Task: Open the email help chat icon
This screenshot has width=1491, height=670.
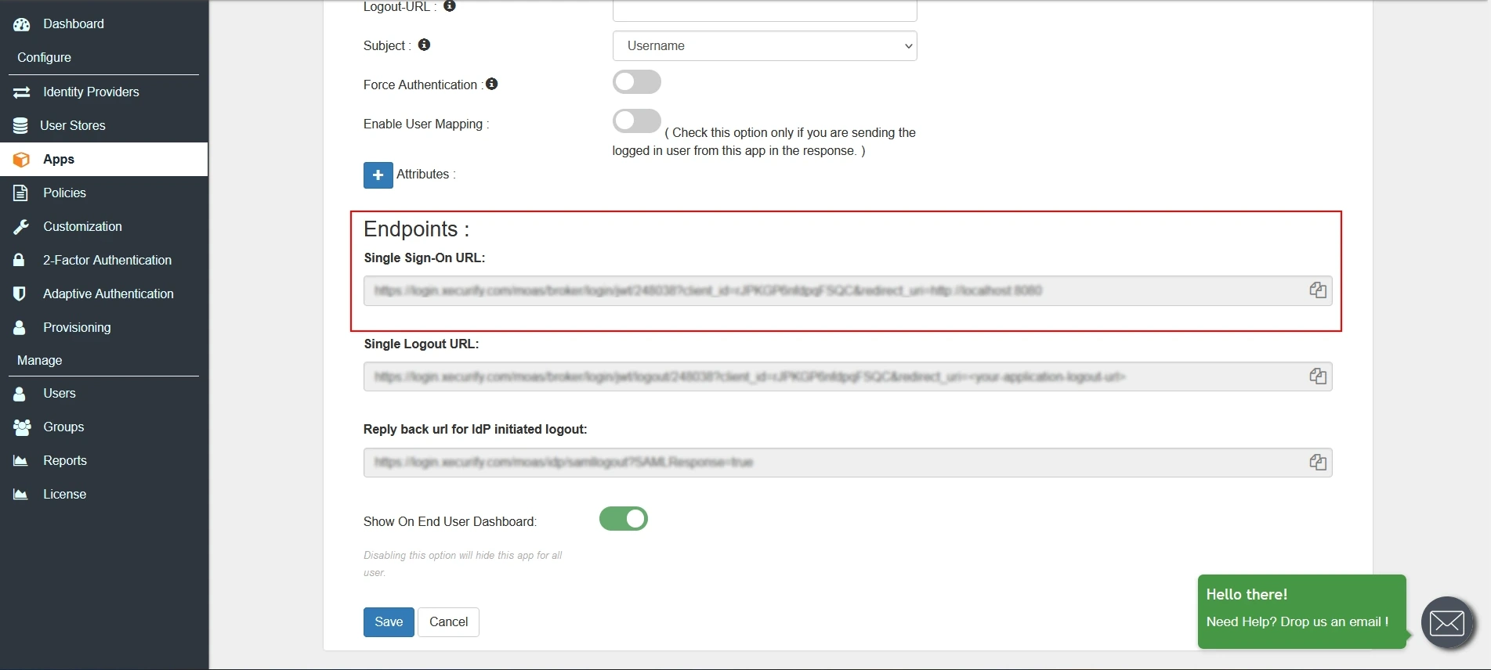Action: click(1448, 623)
